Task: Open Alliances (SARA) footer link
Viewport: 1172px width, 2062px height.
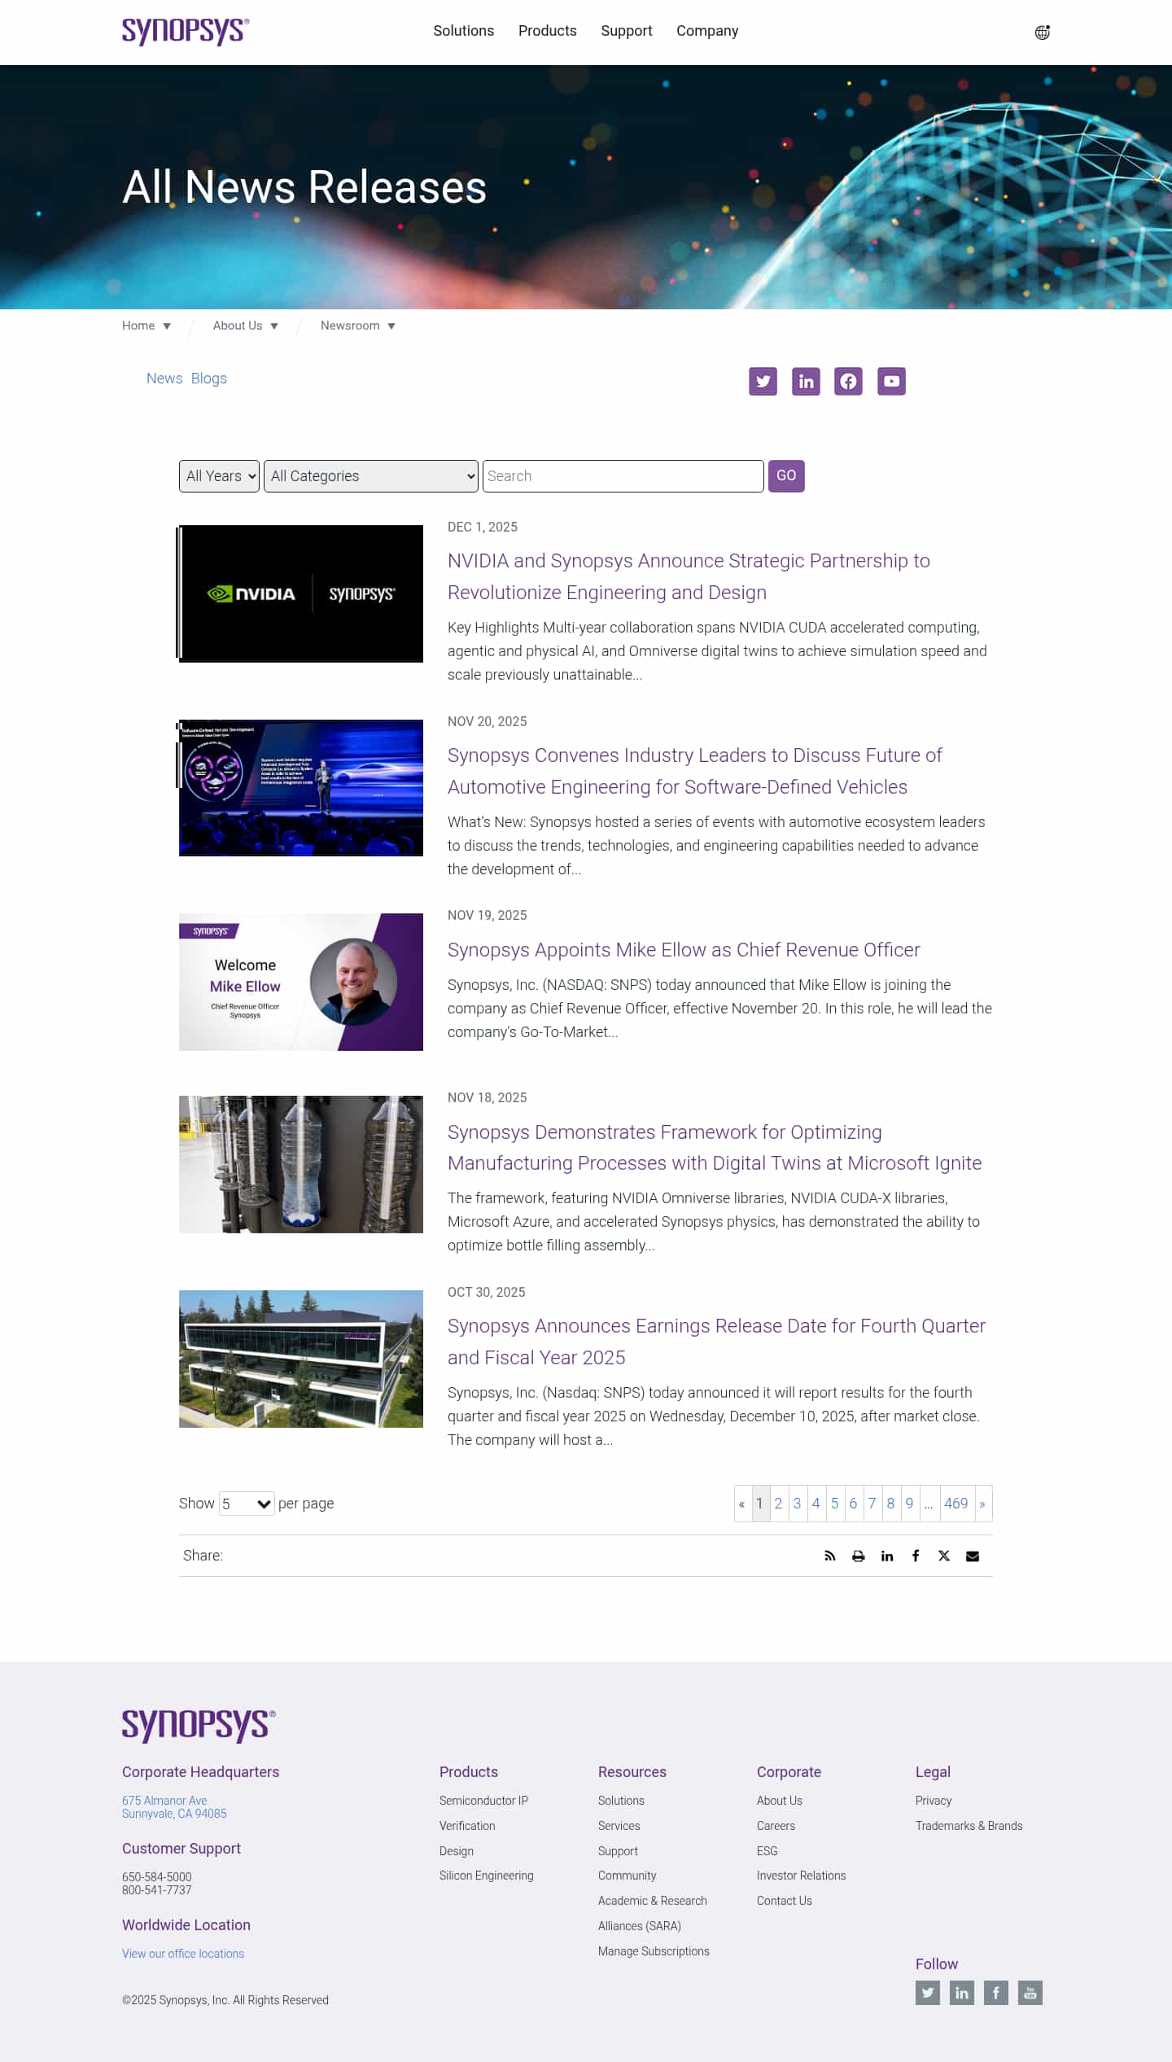Action: (x=640, y=1926)
